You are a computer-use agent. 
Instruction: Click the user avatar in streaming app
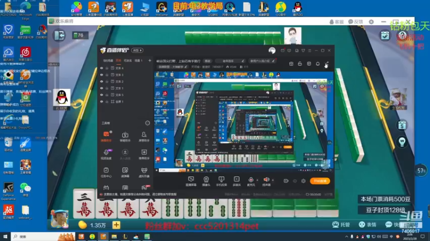272,50
